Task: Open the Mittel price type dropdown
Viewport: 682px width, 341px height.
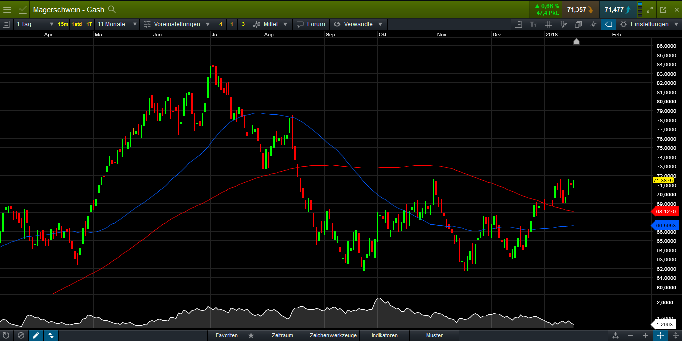Action: (270, 24)
